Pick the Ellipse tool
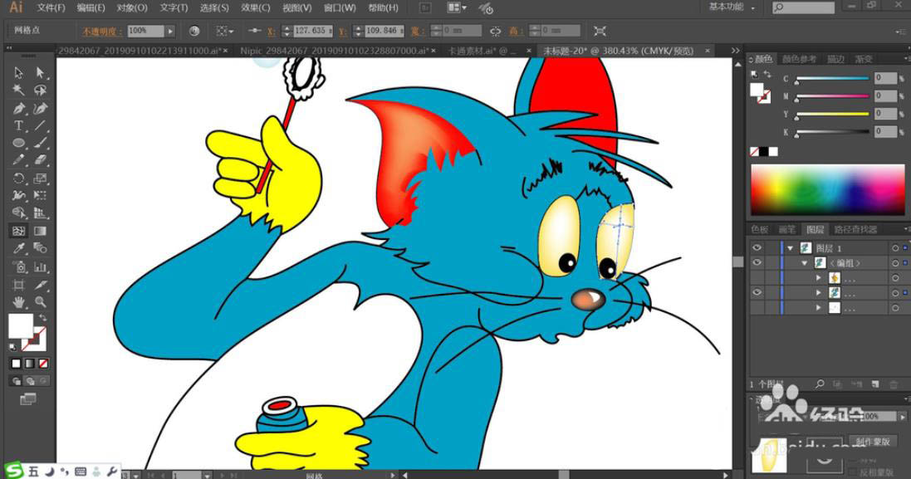 click(x=18, y=143)
